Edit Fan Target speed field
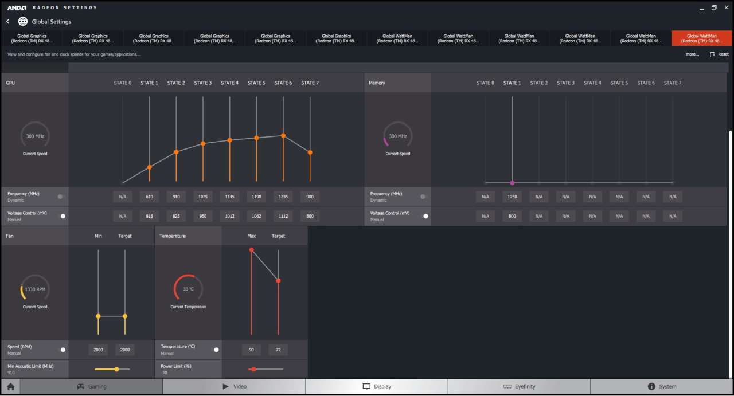 coord(125,350)
